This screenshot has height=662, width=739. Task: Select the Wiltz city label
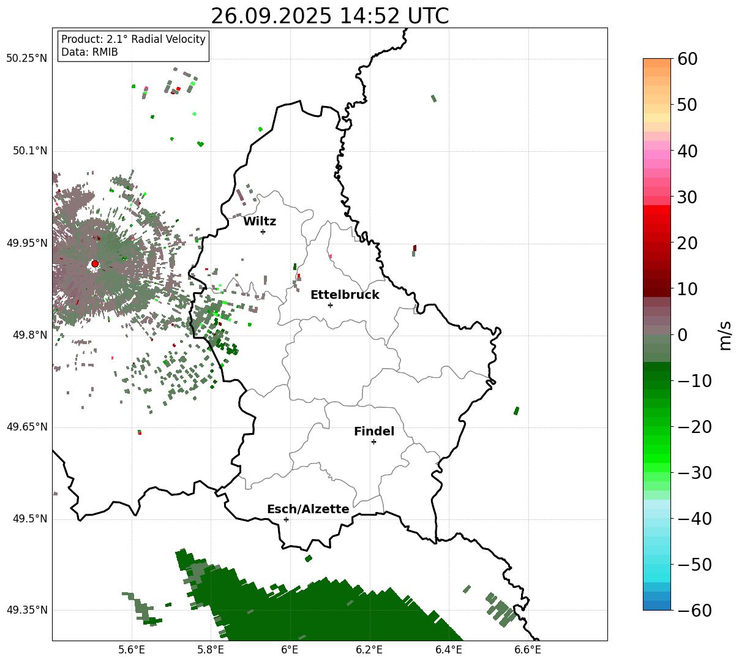(x=260, y=222)
